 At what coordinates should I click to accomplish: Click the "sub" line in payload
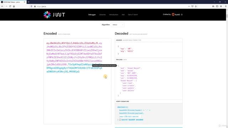(127, 71)
